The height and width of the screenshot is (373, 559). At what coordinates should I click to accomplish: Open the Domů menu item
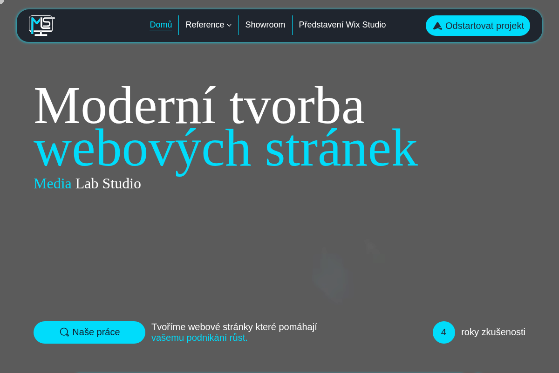point(161,25)
